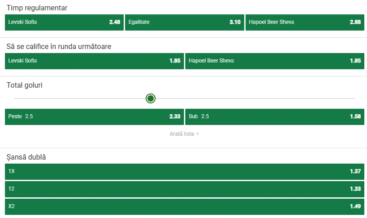Viewport: 367px width, 218px height.
Task: Select Peste 2.5 goals at 2.33
Action: pos(94,116)
